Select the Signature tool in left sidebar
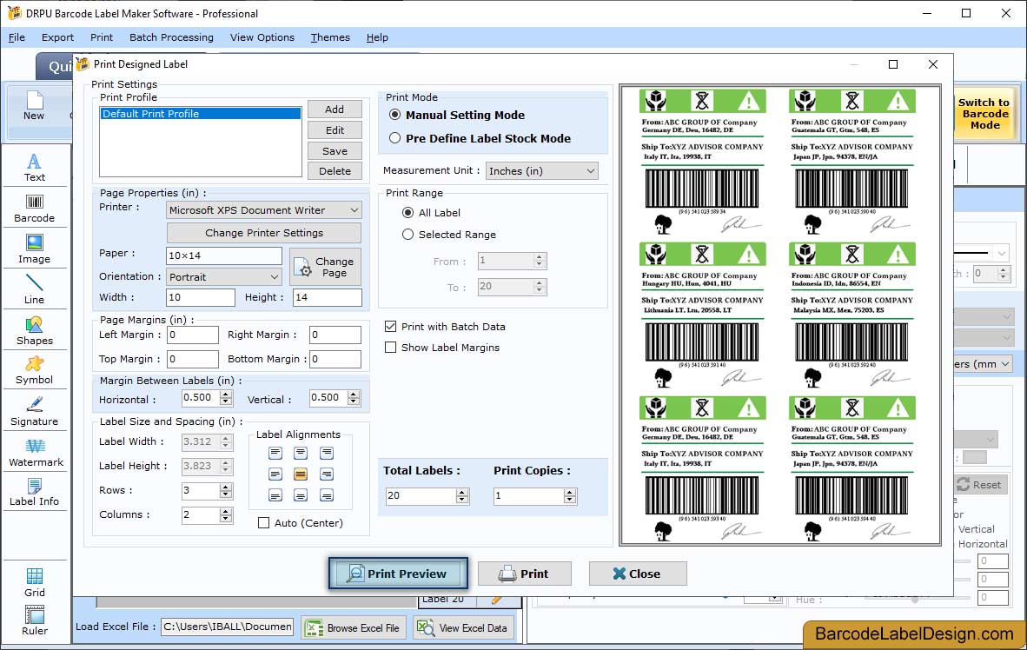Viewport: 1027px width, 650px height. (34, 411)
